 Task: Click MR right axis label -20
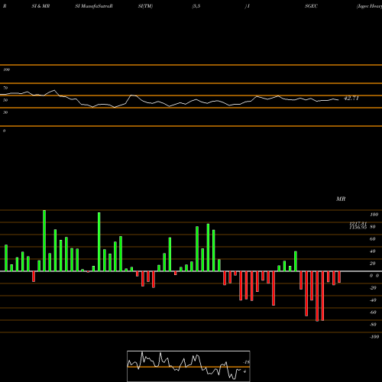373,288
